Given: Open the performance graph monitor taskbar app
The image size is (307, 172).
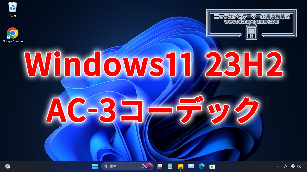Looking at the screenshot, I should tap(191, 166).
